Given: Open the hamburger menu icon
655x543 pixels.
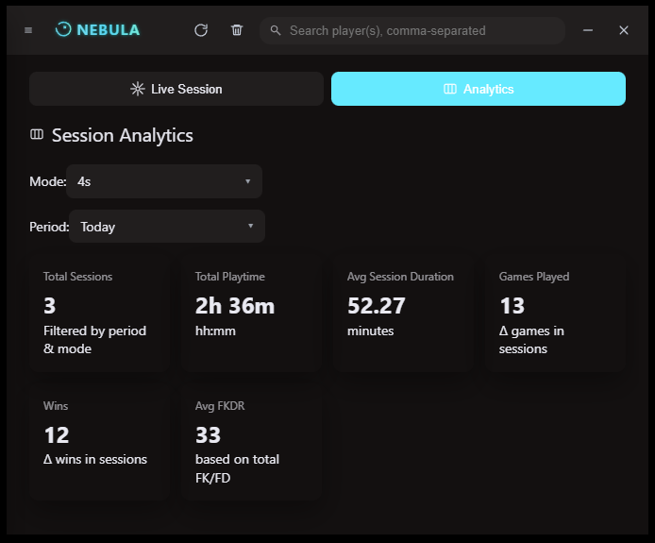Looking at the screenshot, I should [x=28, y=30].
